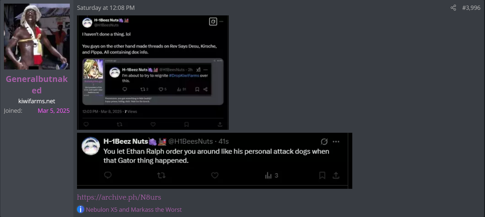Click the upload-share icon in the Ethan Ralph tweet
This screenshot has height=217, width=485.
coord(336,176)
